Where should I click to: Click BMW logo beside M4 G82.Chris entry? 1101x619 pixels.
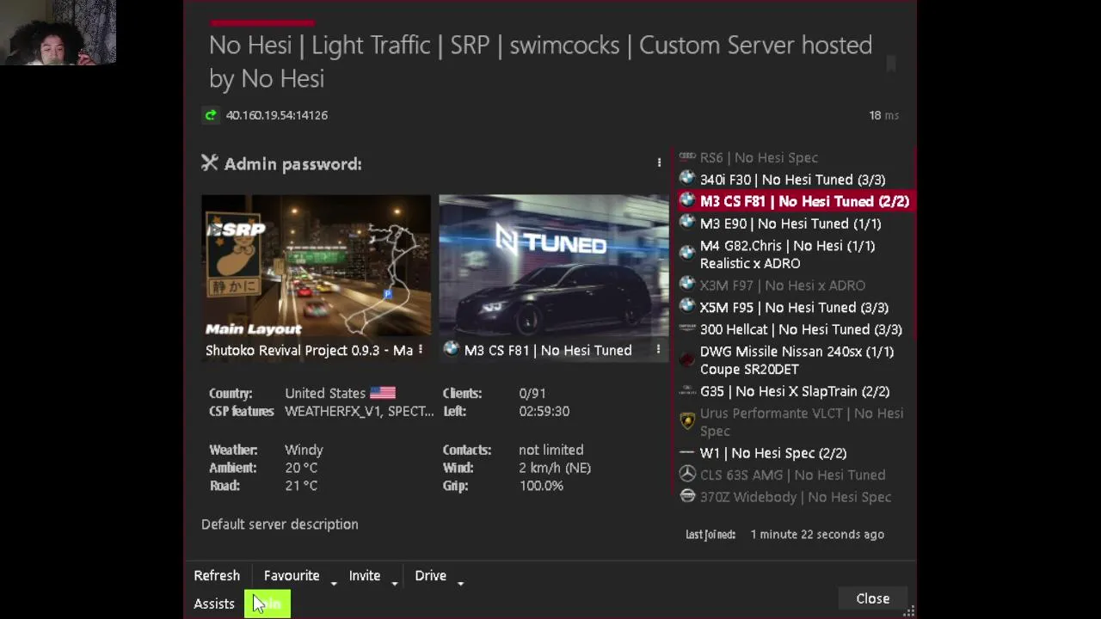point(686,253)
